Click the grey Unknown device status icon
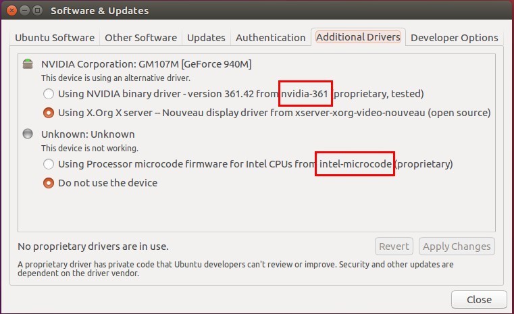 [x=28, y=134]
